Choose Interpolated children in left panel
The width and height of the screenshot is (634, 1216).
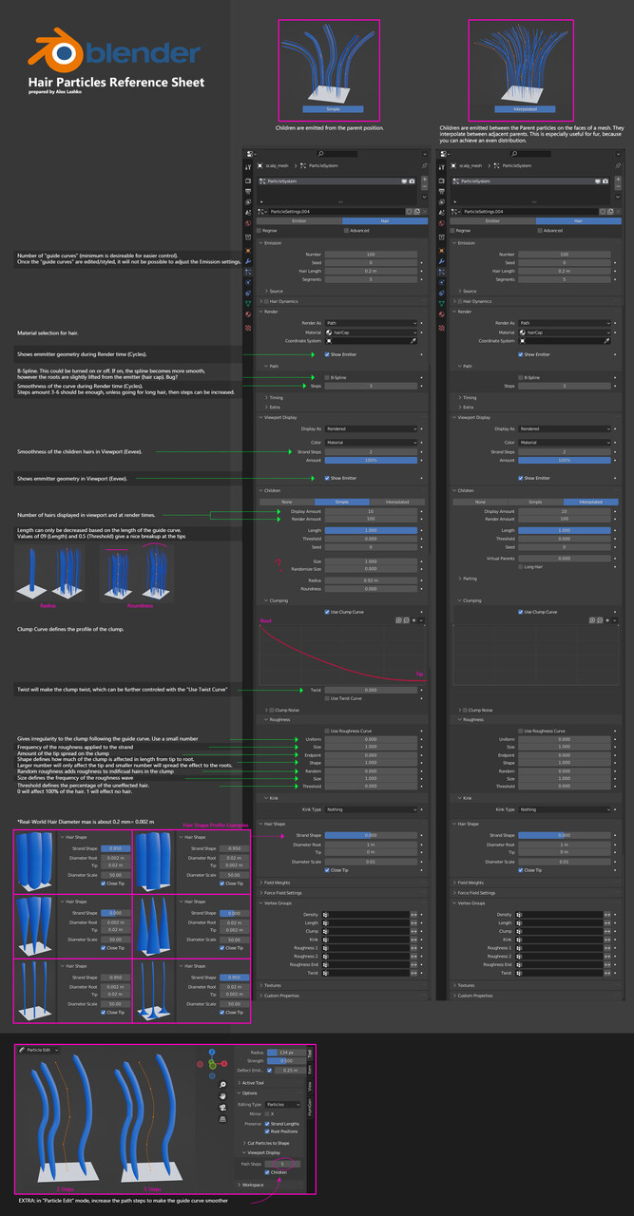click(x=398, y=502)
